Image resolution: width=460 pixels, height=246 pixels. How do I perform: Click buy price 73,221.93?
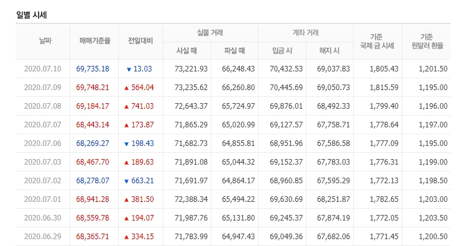[x=191, y=69]
